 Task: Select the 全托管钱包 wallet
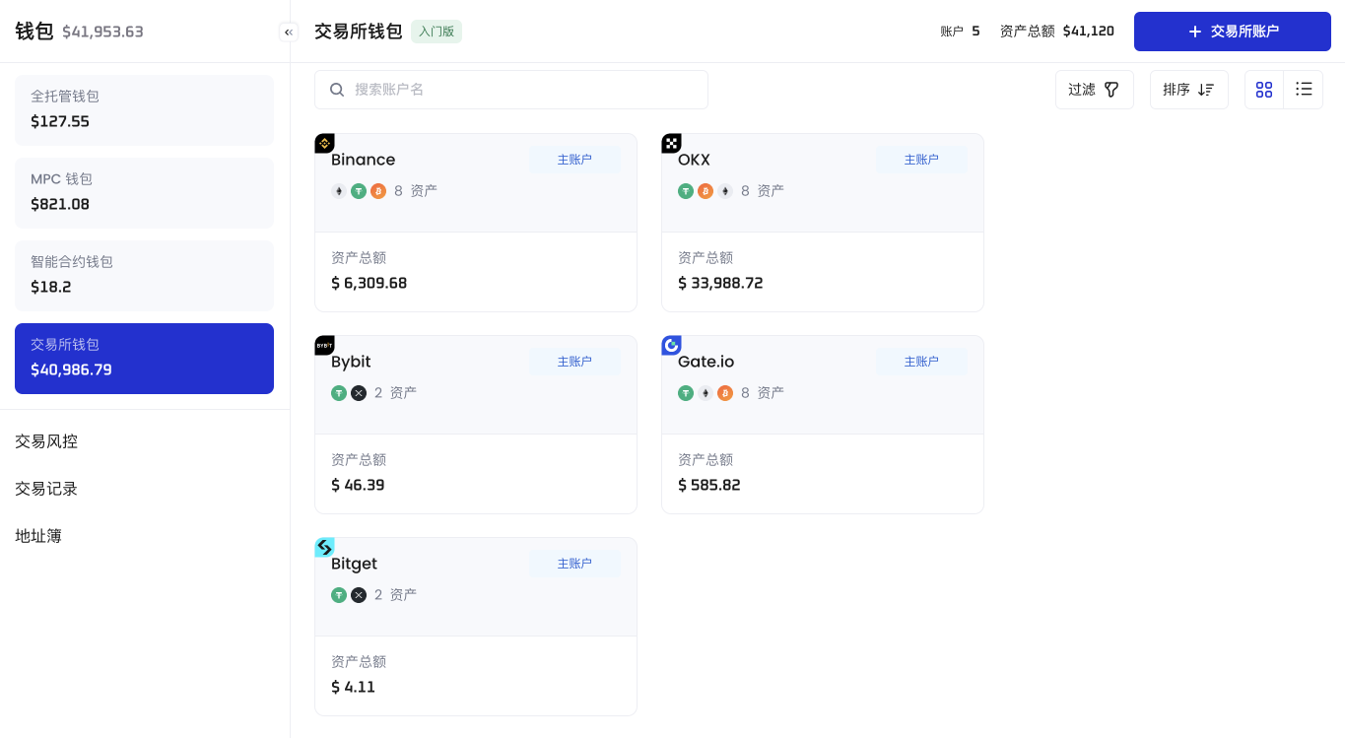coord(144,110)
